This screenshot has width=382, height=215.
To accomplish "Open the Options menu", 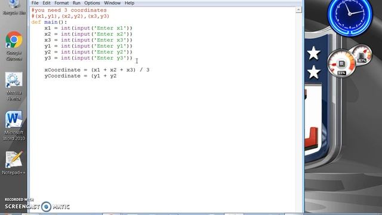I will click(x=92, y=3).
